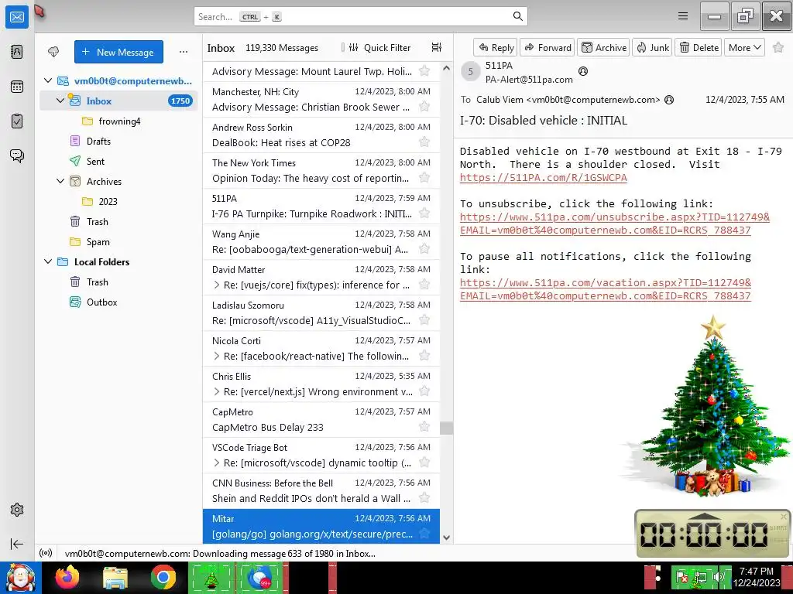Toggle star on DealBook Heat rises message
The width and height of the screenshot is (793, 594).
[424, 142]
